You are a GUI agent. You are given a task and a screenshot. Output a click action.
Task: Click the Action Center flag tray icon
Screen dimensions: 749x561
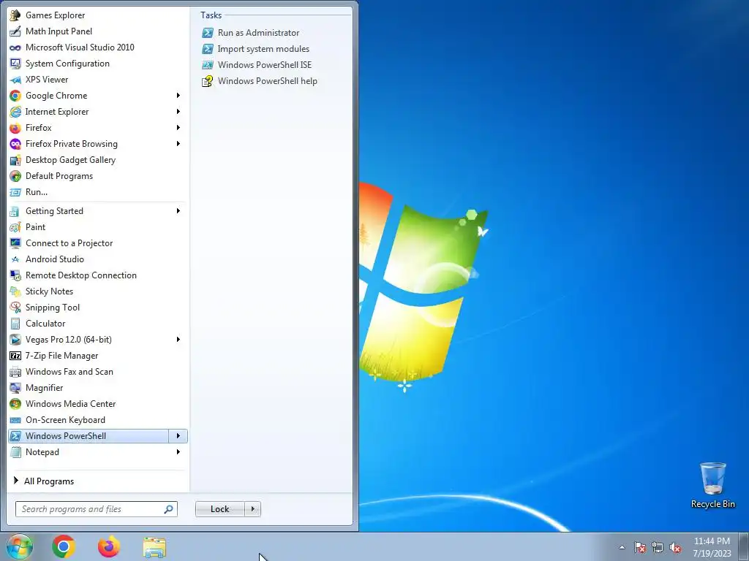(640, 547)
